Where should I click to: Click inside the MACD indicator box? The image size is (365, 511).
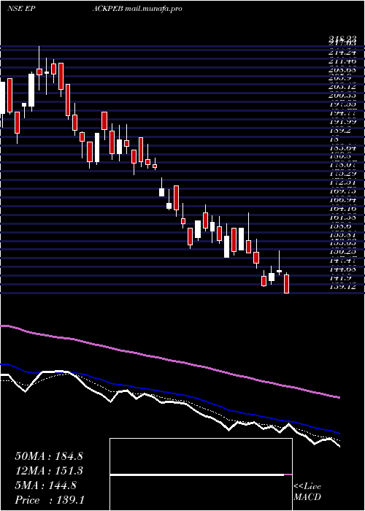click(201, 474)
